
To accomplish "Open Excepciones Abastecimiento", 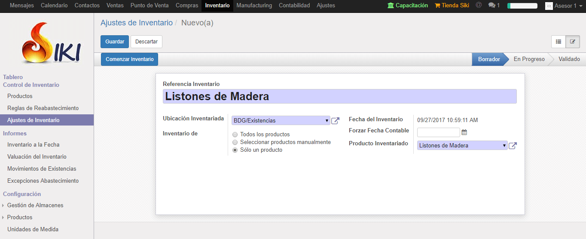I will tap(43, 181).
